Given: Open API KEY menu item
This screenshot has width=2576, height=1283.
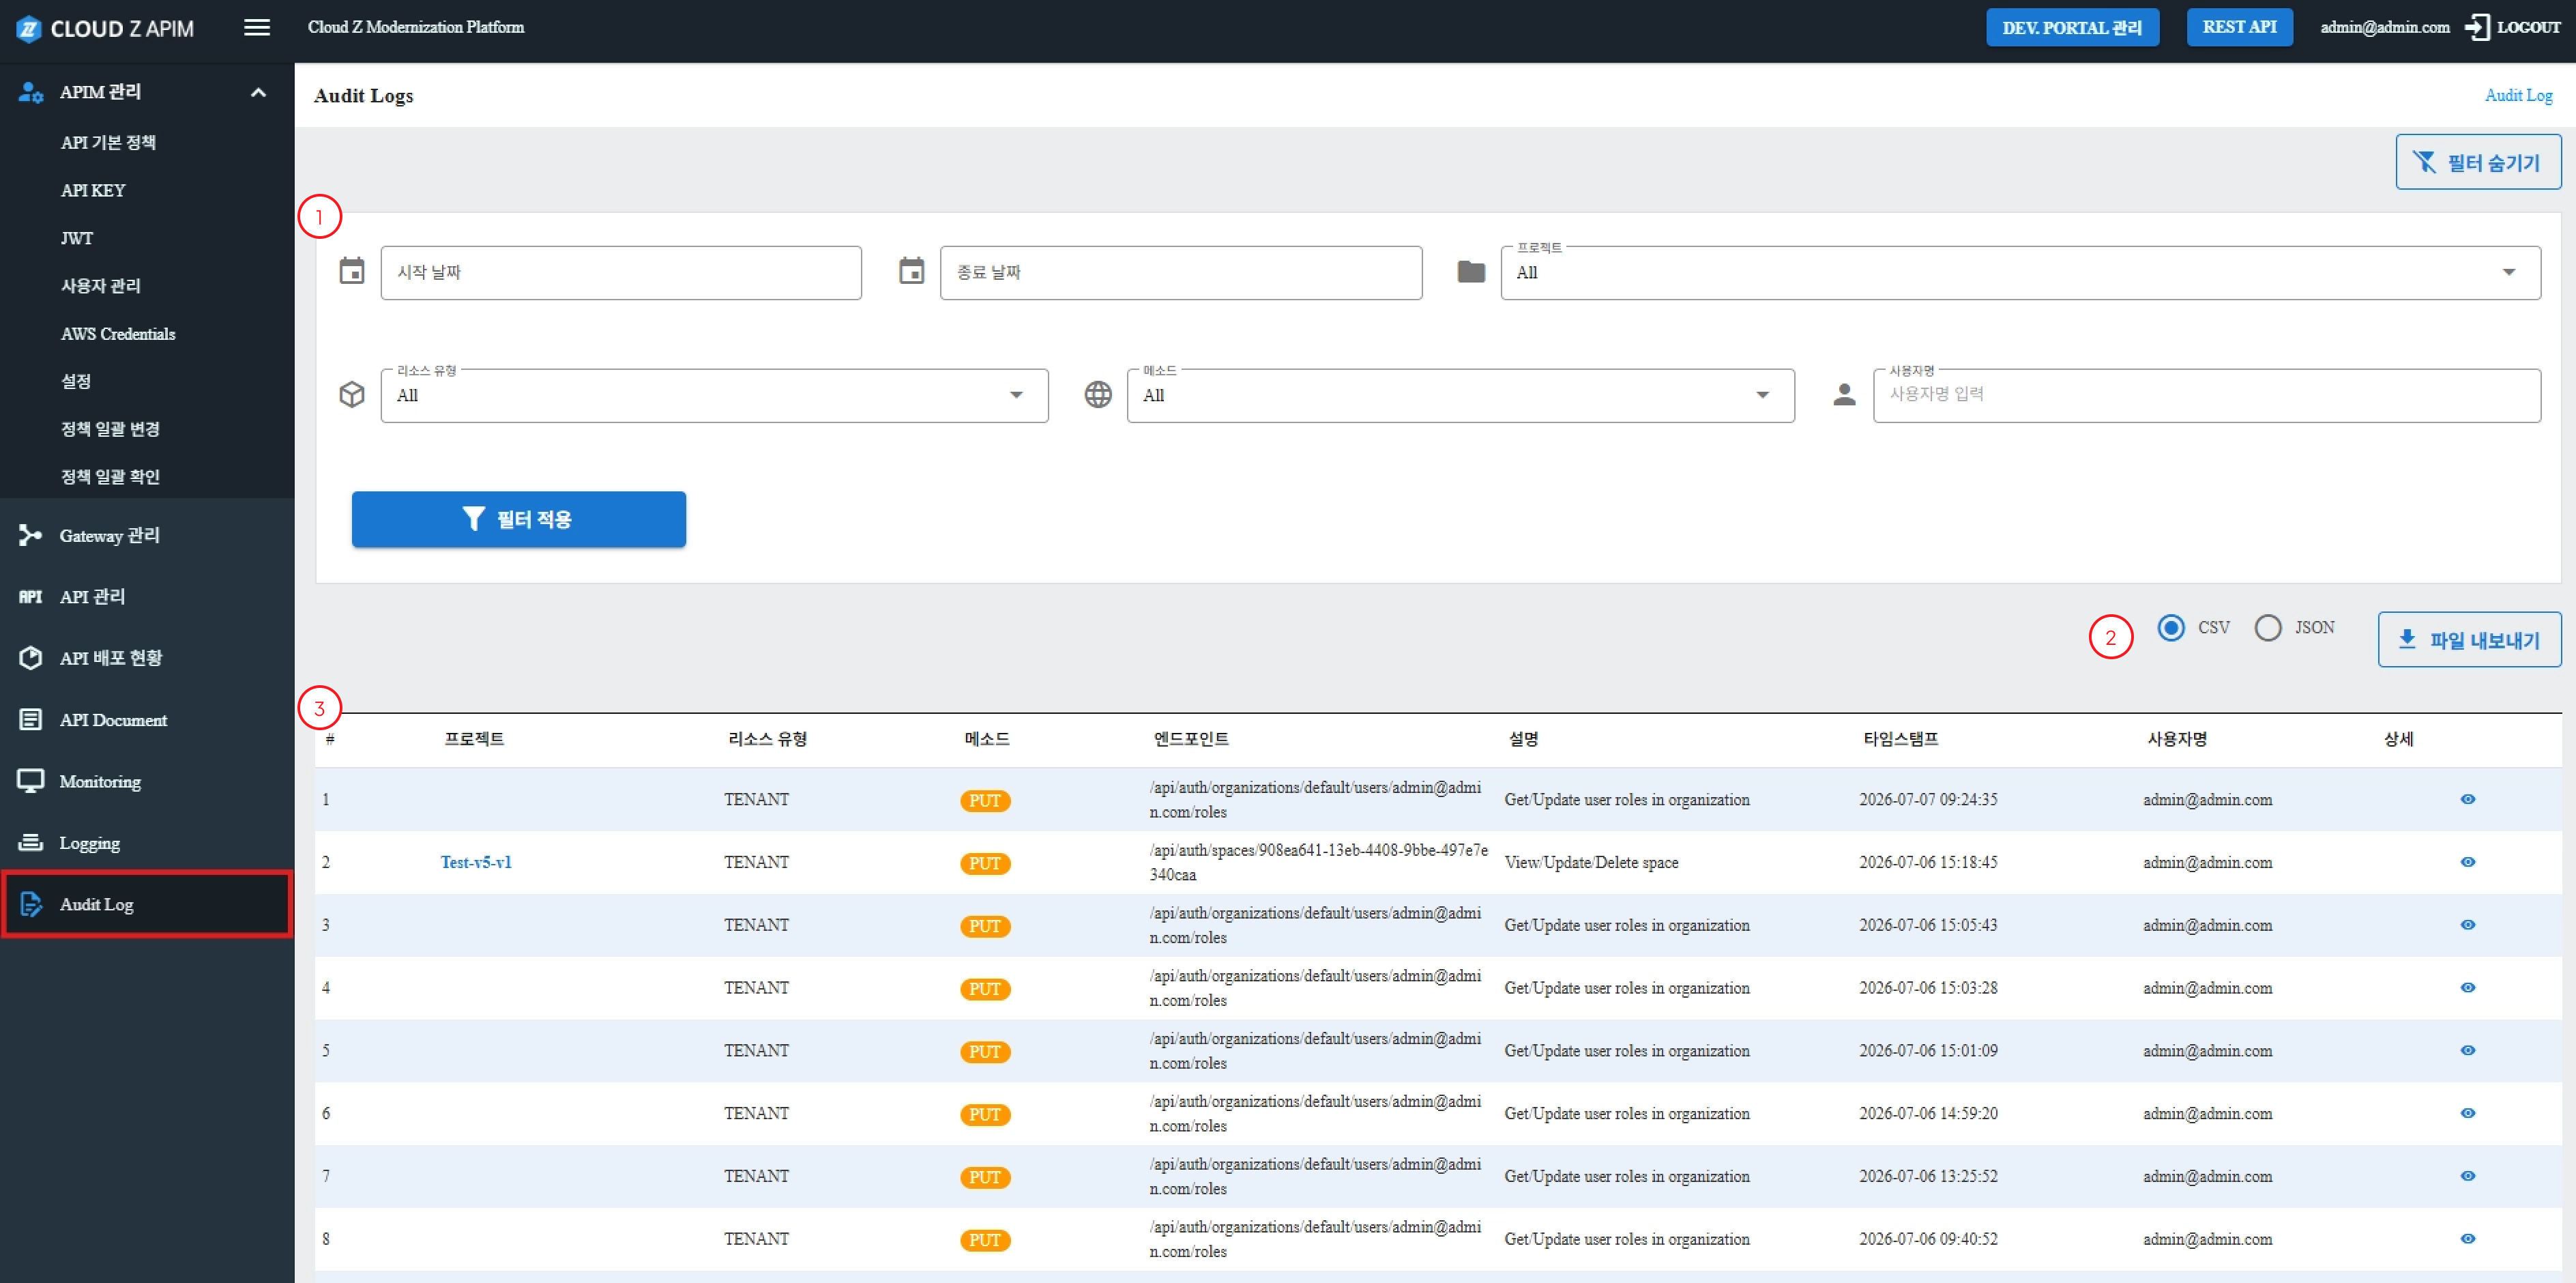Looking at the screenshot, I should click(93, 190).
